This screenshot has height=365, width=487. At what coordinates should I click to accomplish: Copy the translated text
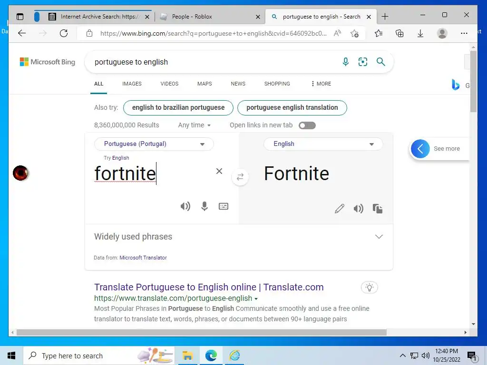(x=377, y=209)
